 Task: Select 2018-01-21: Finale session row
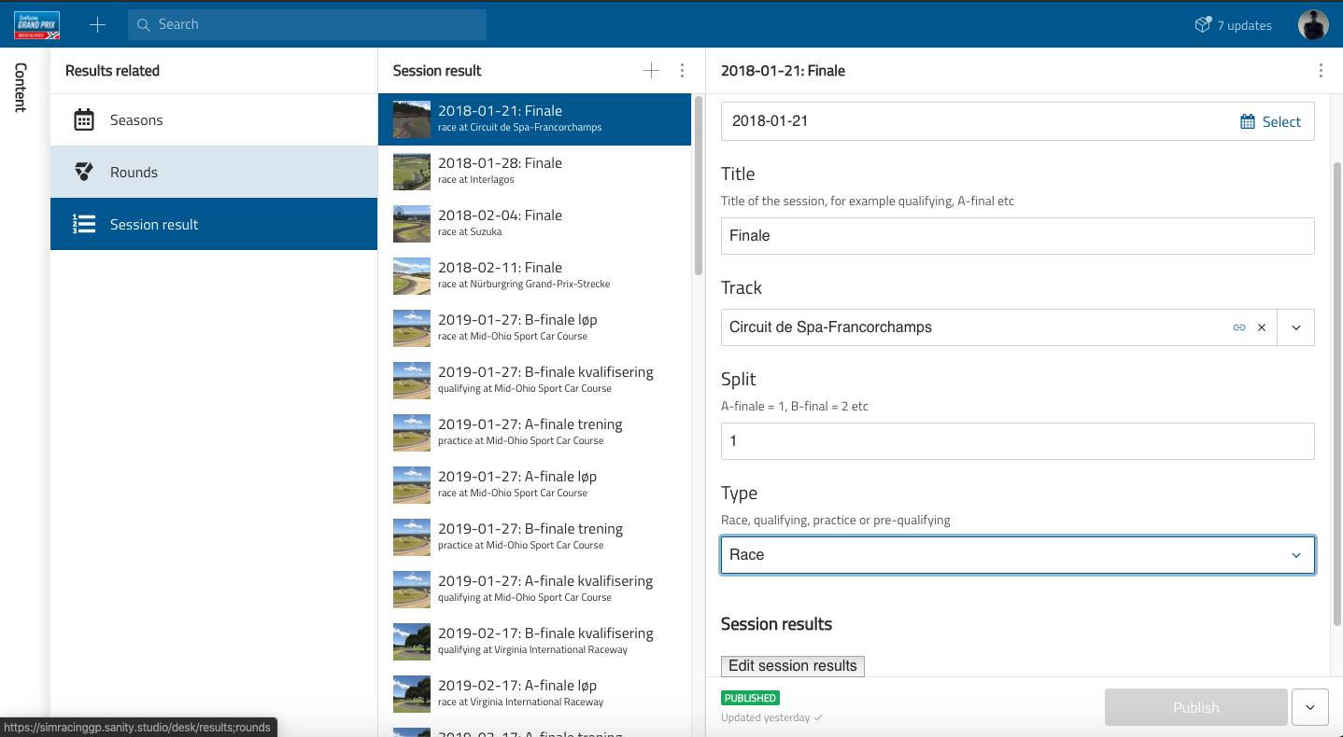click(534, 118)
